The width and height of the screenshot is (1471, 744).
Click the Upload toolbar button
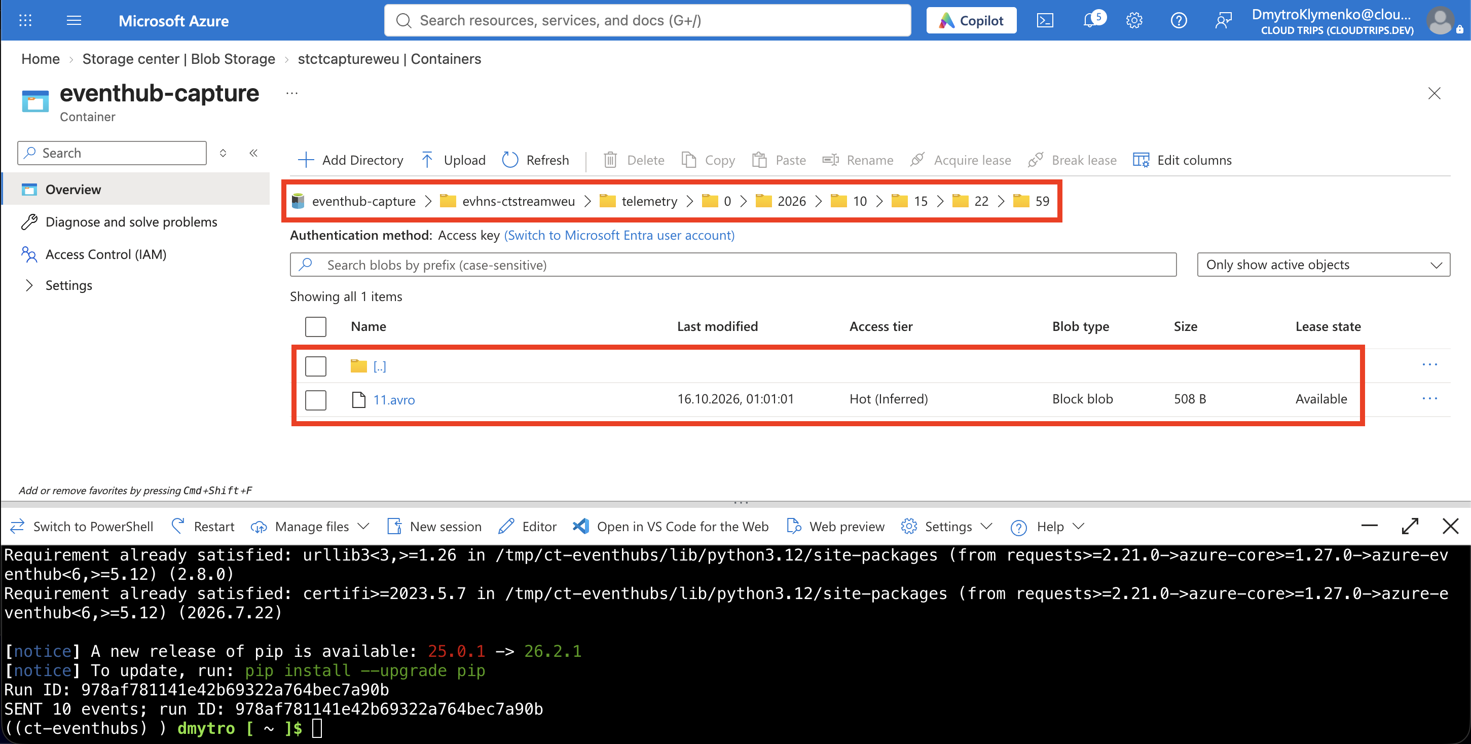[x=453, y=160]
